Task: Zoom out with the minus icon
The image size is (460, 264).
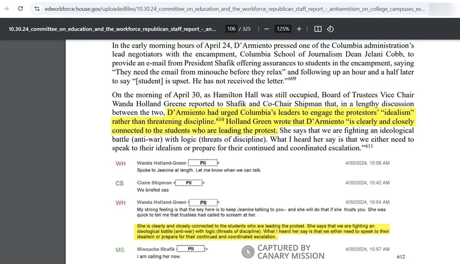Action: click(x=267, y=29)
